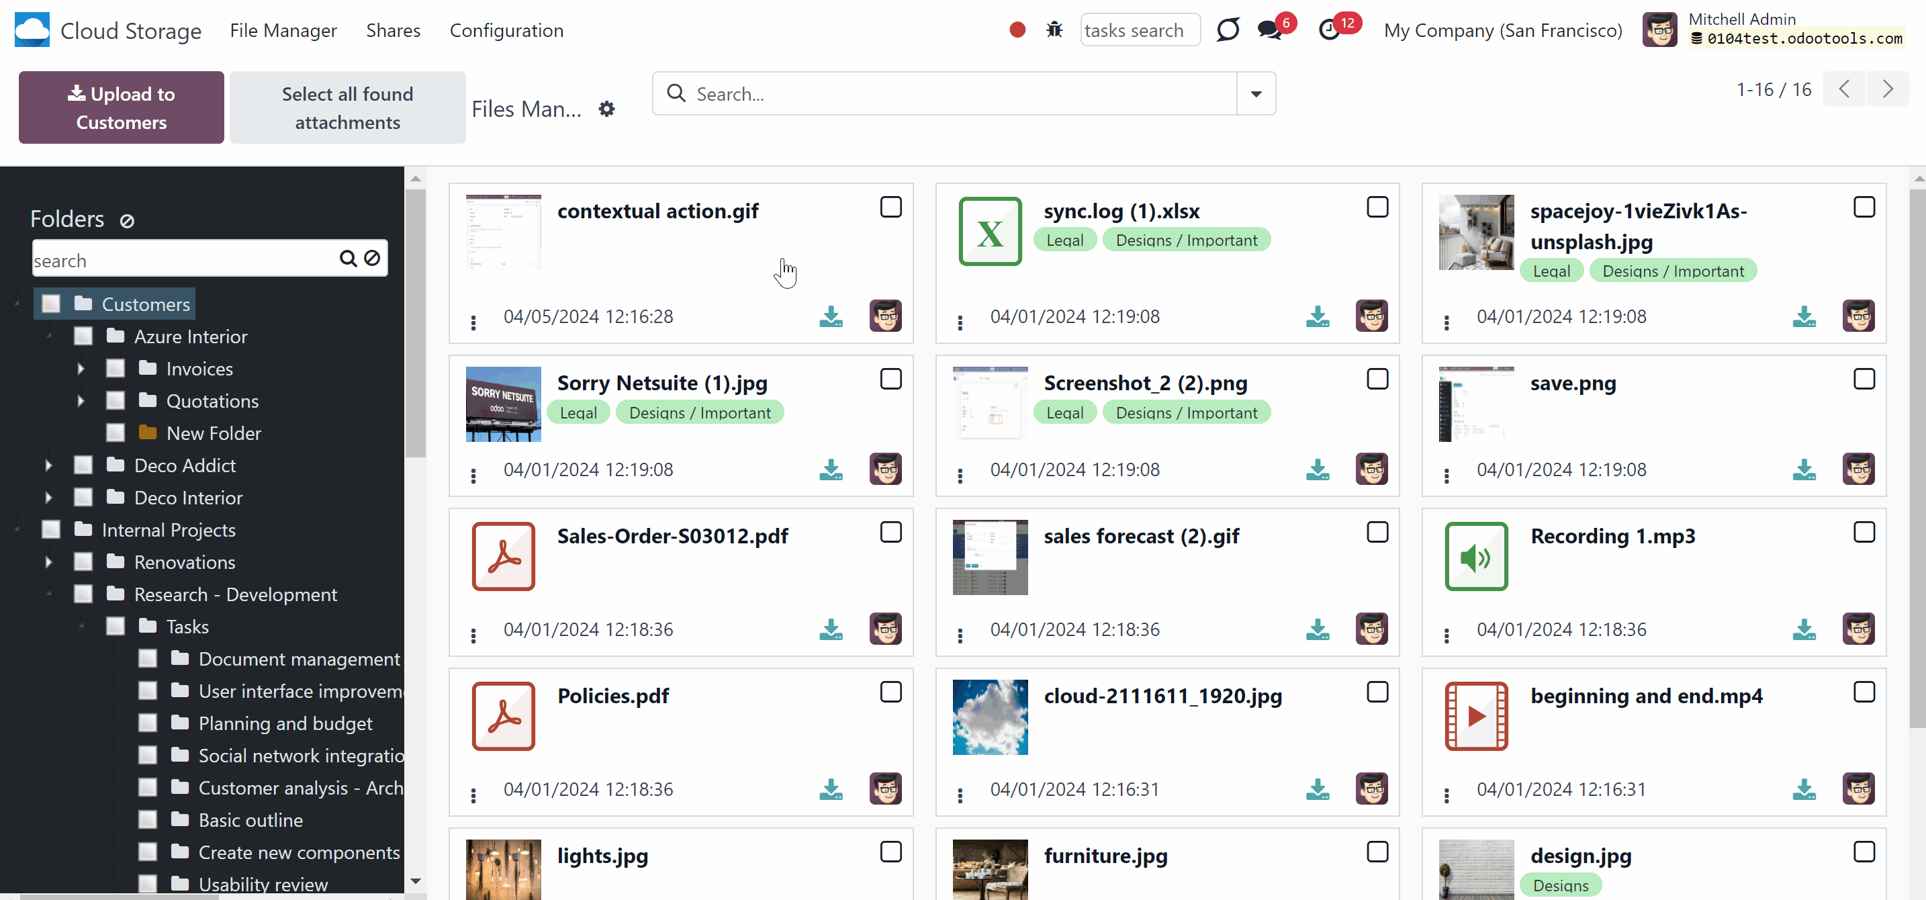Click Select all found attachments
1926x900 pixels.
point(348,107)
